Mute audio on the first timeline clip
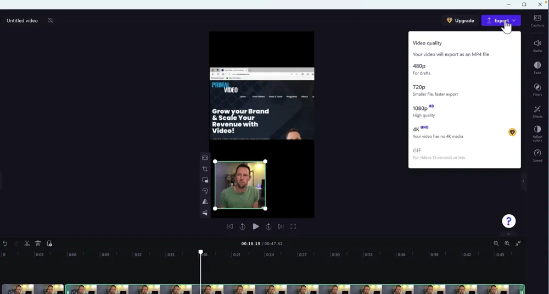549x294 pixels. (11, 291)
